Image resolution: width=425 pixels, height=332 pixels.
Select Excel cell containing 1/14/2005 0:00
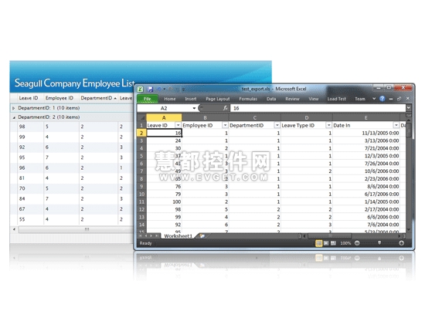point(366,202)
